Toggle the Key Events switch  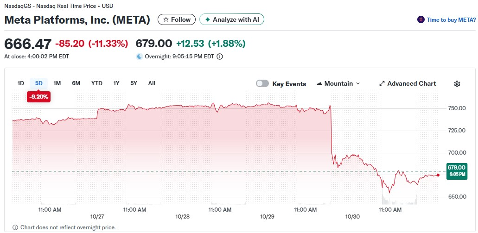(262, 84)
